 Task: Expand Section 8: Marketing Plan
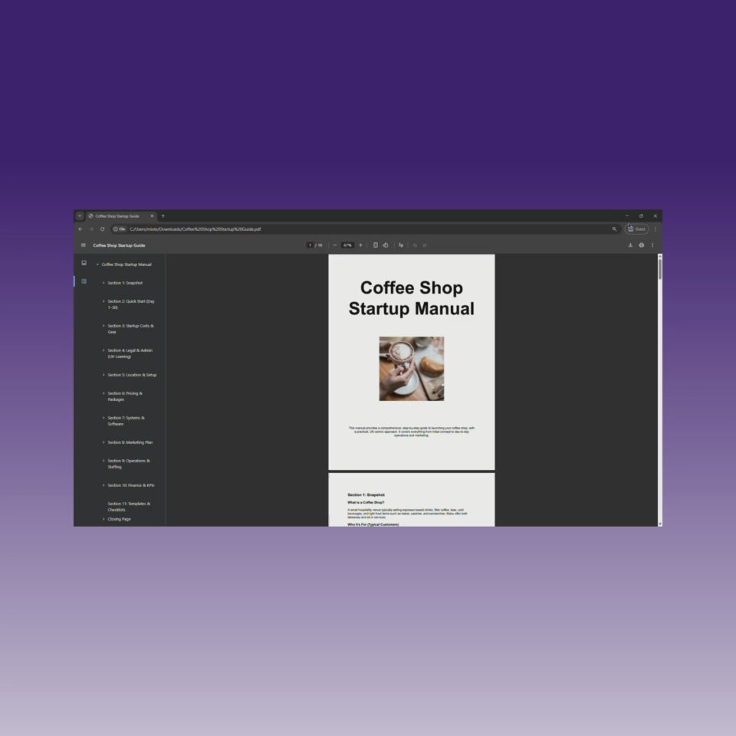103,442
